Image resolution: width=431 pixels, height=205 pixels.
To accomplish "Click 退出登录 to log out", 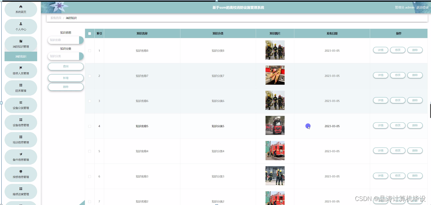I will (x=422, y=7).
